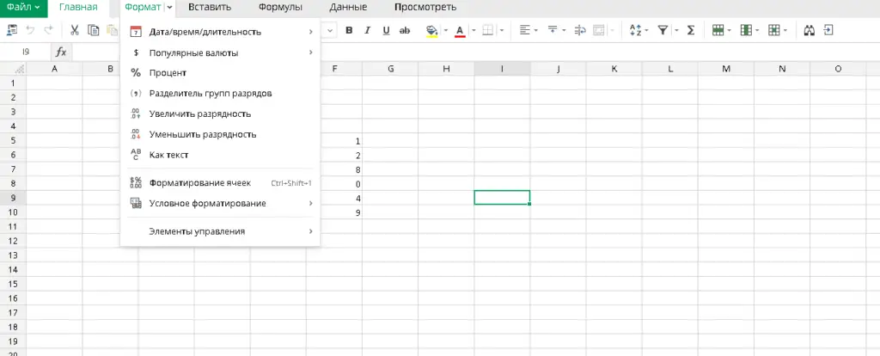
Task: Apply Italic formatting from the toolbar
Action: (x=368, y=30)
